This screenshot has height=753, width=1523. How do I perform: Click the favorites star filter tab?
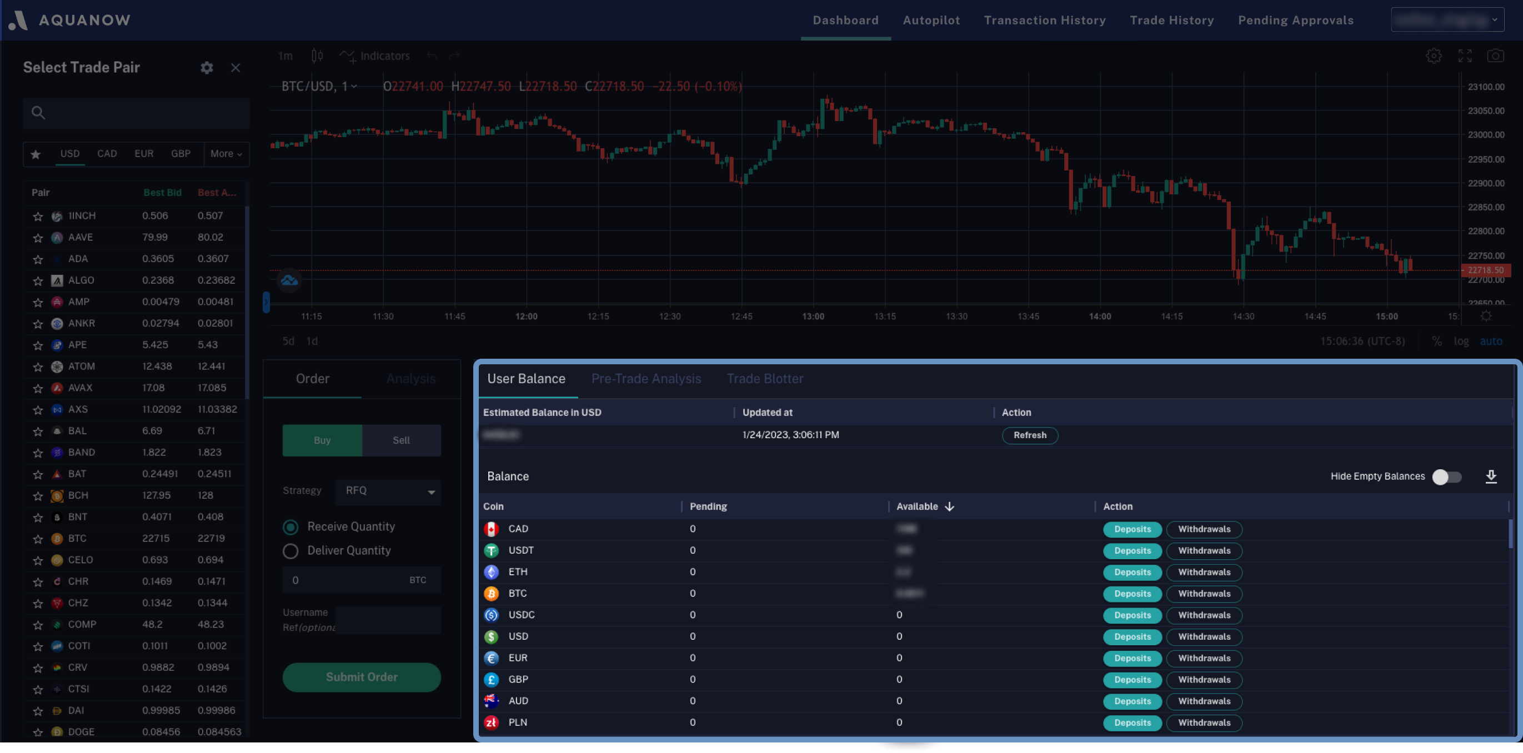36,154
